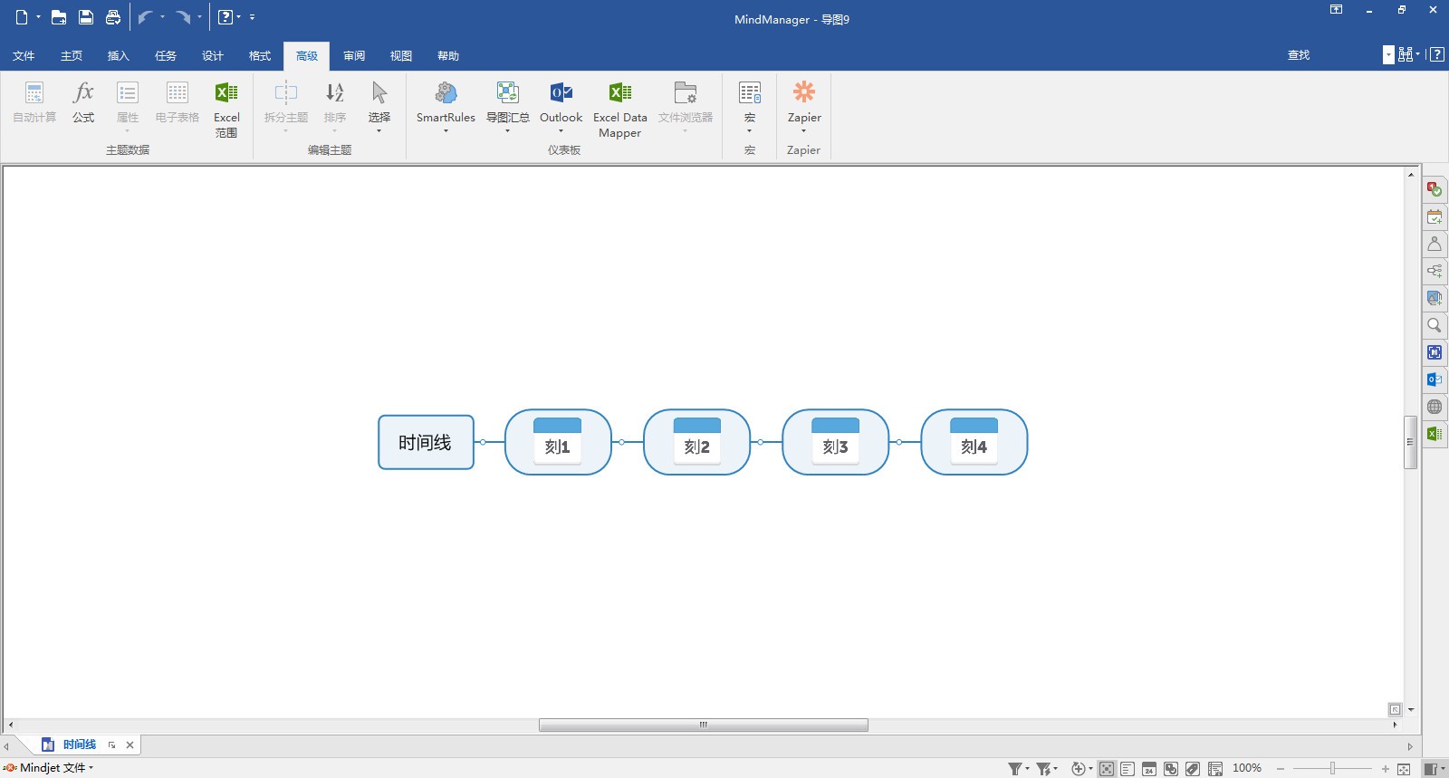Image resolution: width=1449 pixels, height=778 pixels.
Task: Click the Excel 范围 button
Action: (x=226, y=109)
